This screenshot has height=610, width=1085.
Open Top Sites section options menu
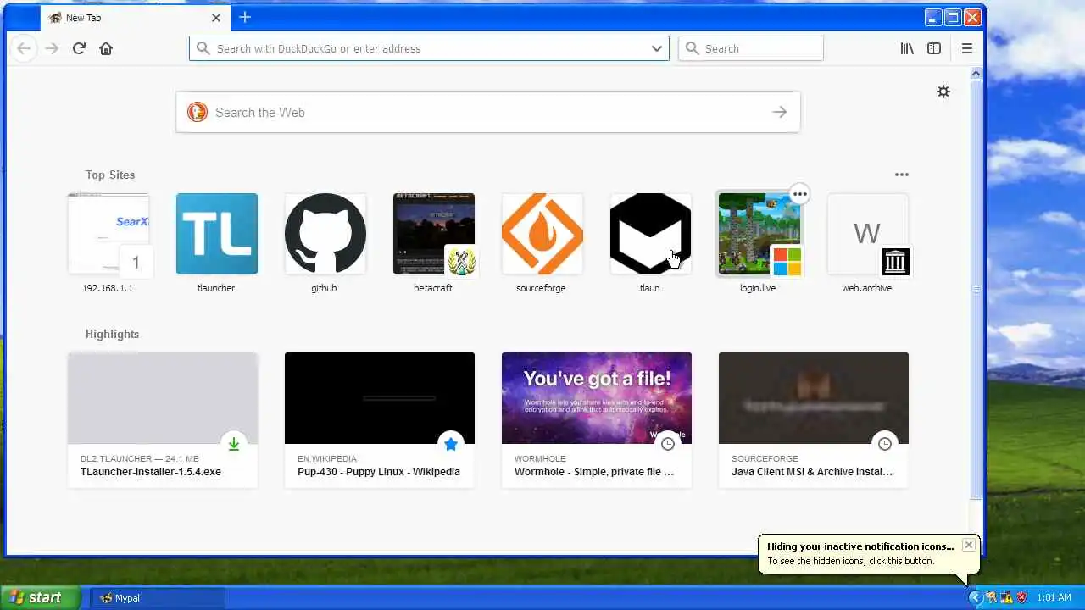pos(902,175)
